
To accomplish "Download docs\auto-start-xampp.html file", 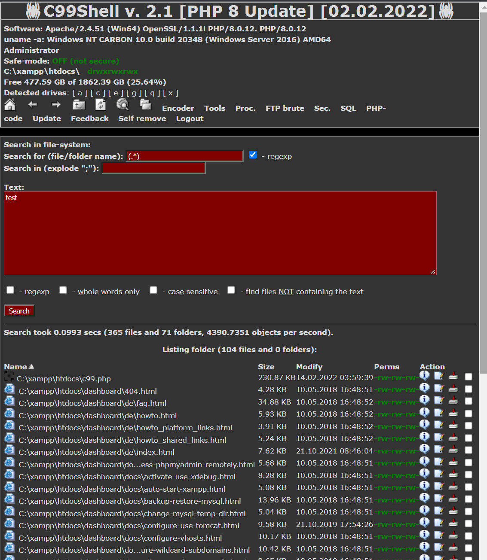I will tap(453, 486).
